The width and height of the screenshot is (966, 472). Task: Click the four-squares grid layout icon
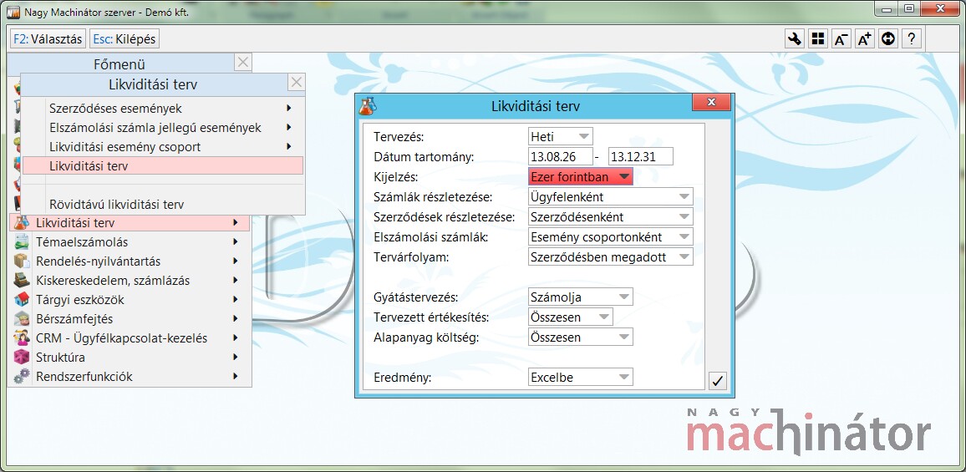pyautogui.click(x=817, y=38)
